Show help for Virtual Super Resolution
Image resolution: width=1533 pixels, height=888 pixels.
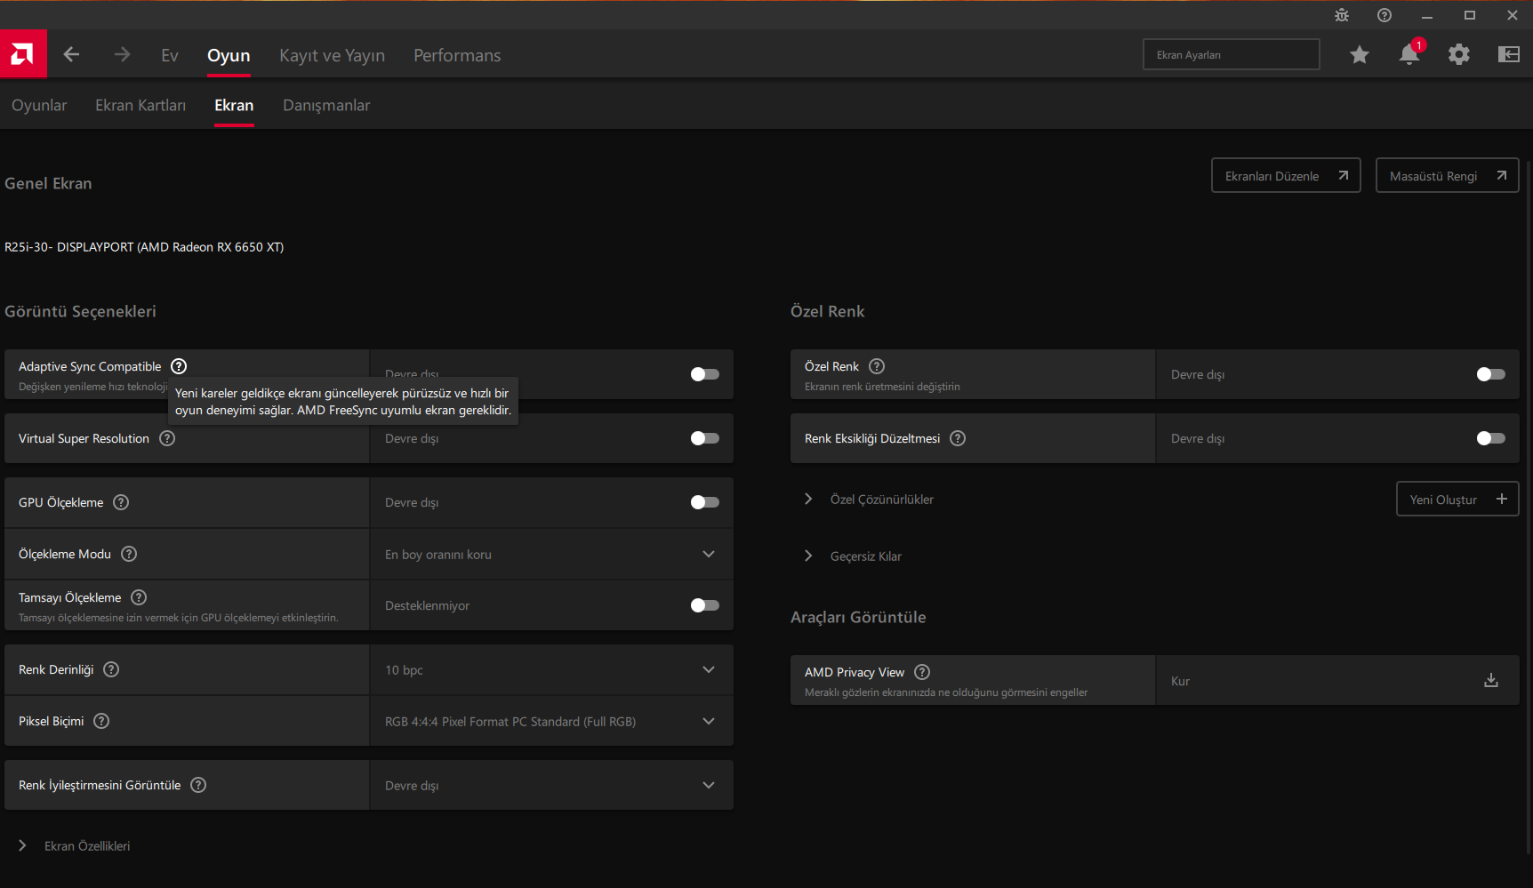(167, 438)
